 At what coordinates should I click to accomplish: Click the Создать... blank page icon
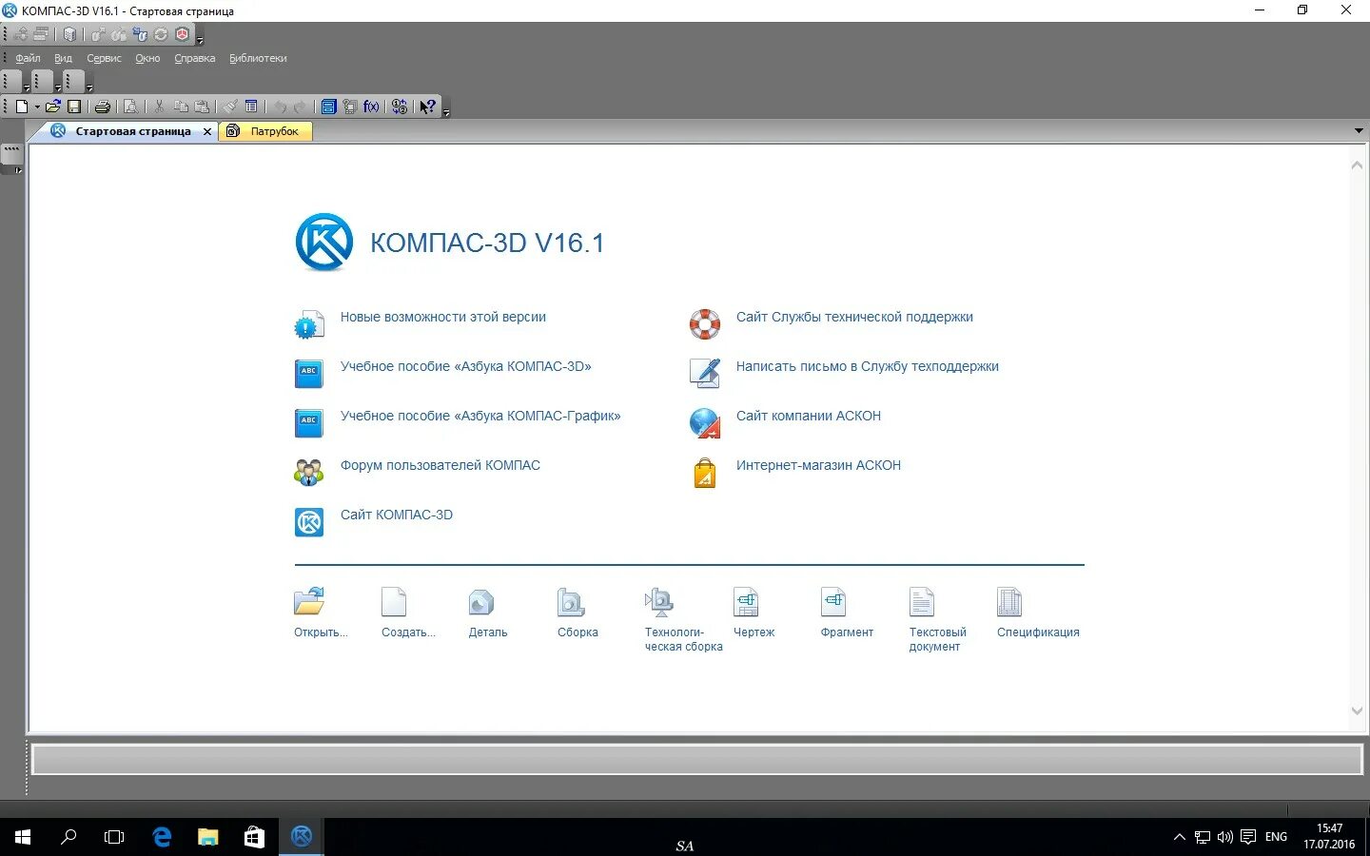coord(394,602)
